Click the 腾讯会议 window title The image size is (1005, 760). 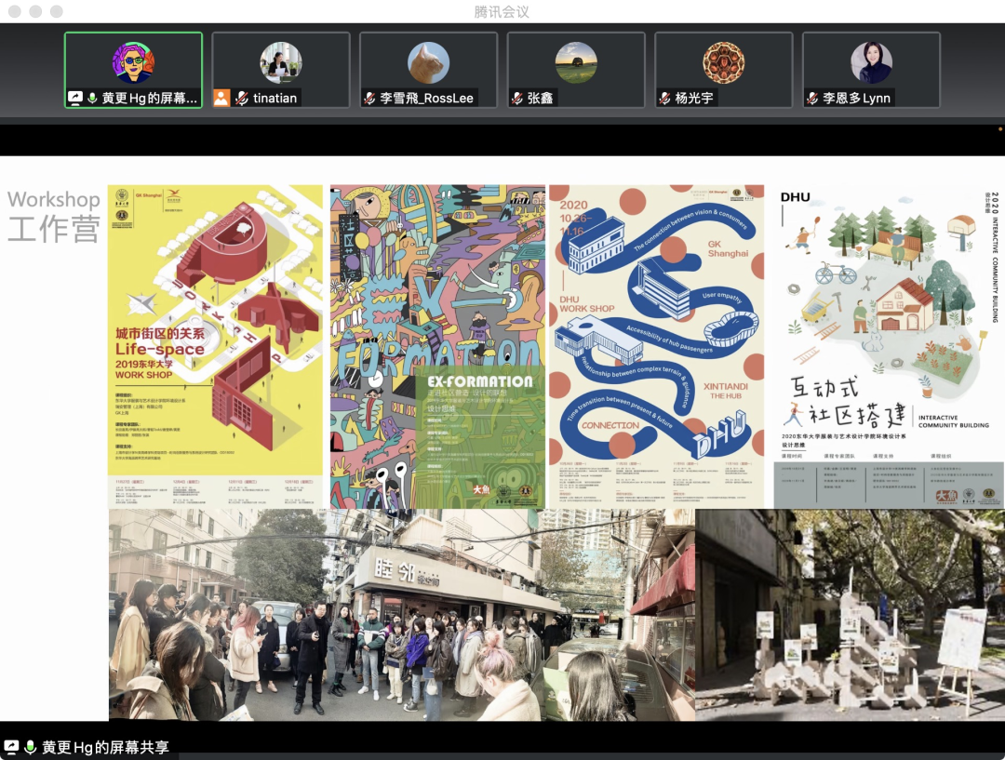coord(502,11)
